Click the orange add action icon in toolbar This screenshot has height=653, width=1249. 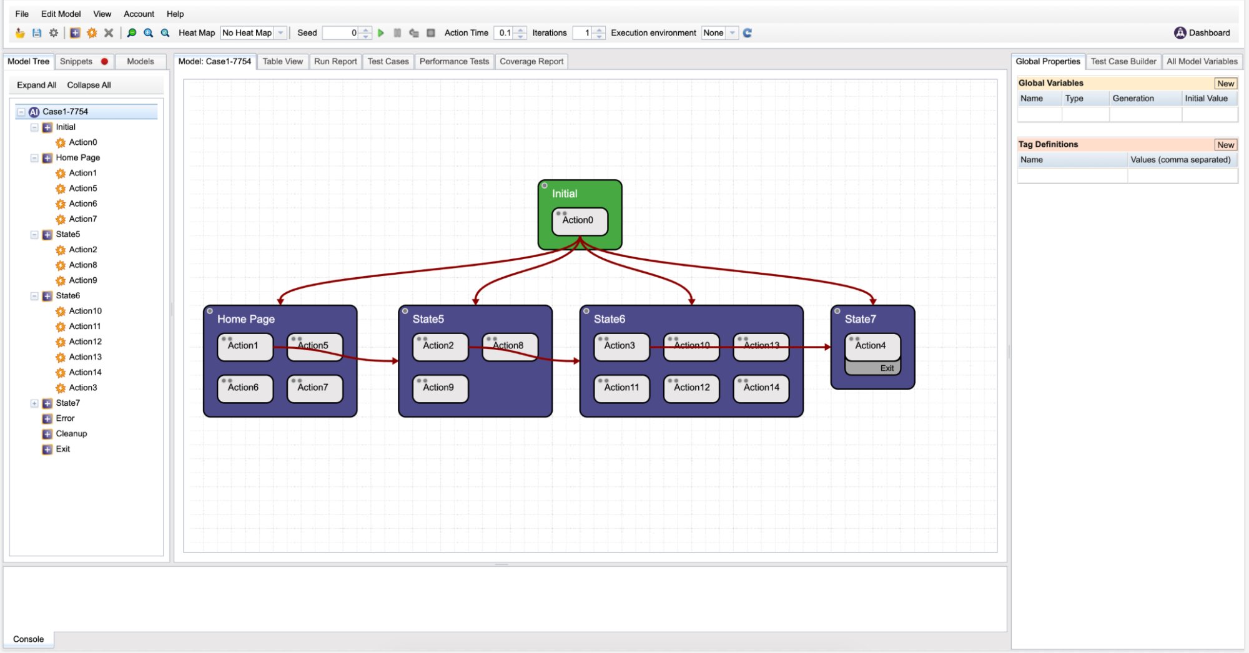92,33
